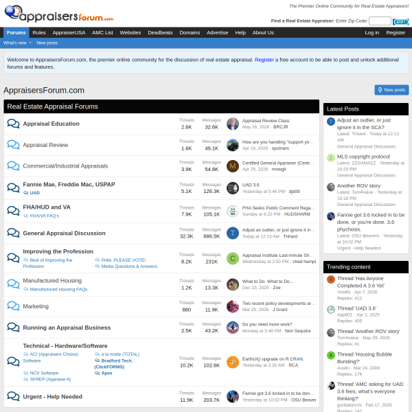Open djd09's avatar beside UAD 3.6
Screen dimensions: 412x412
click(x=233, y=188)
